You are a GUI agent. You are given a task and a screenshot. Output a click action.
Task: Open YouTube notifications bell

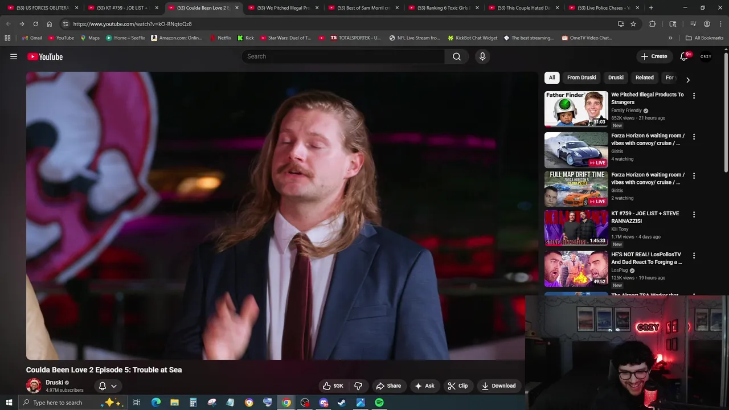pos(684,56)
